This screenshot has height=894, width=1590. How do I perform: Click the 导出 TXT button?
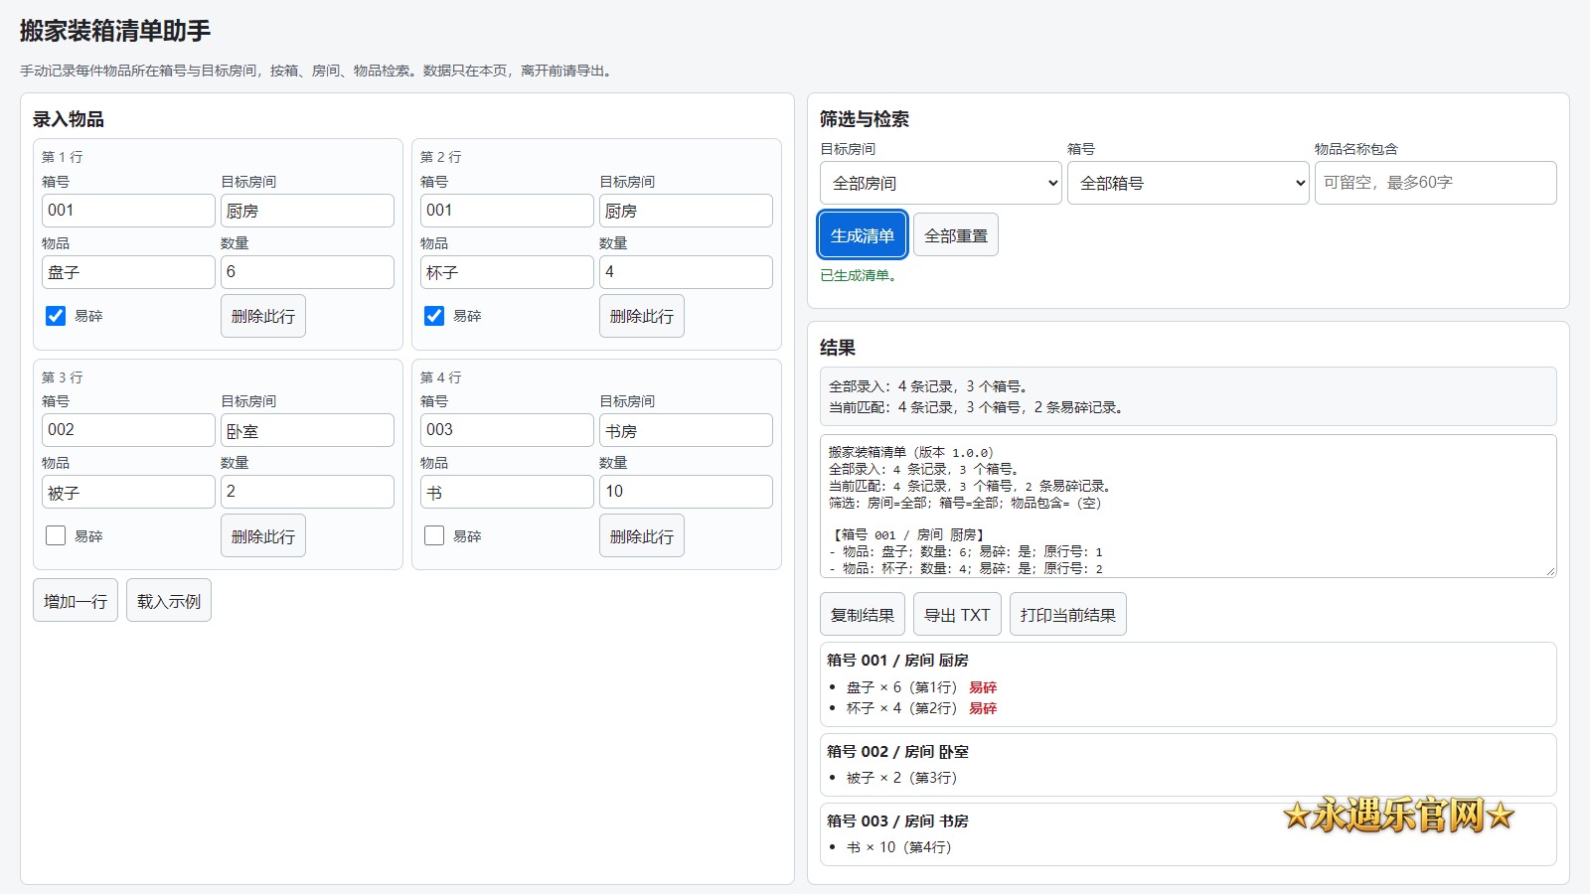[957, 615]
